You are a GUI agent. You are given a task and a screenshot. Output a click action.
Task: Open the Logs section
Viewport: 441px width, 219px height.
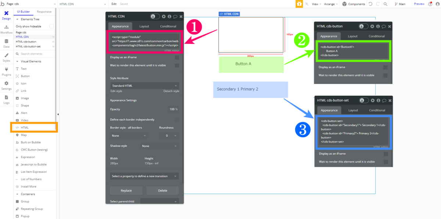tap(7, 99)
